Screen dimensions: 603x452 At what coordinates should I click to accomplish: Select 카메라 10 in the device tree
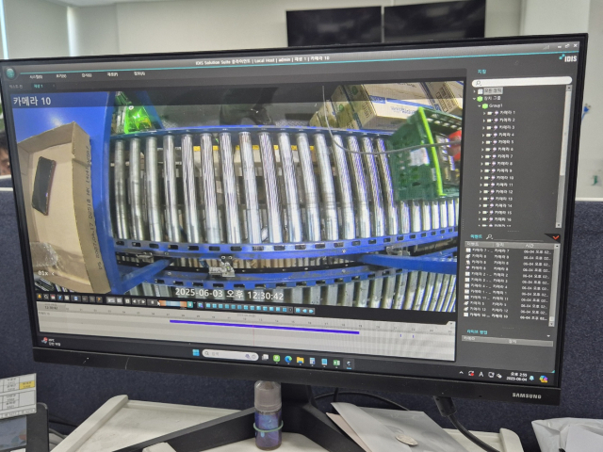tap(505, 178)
